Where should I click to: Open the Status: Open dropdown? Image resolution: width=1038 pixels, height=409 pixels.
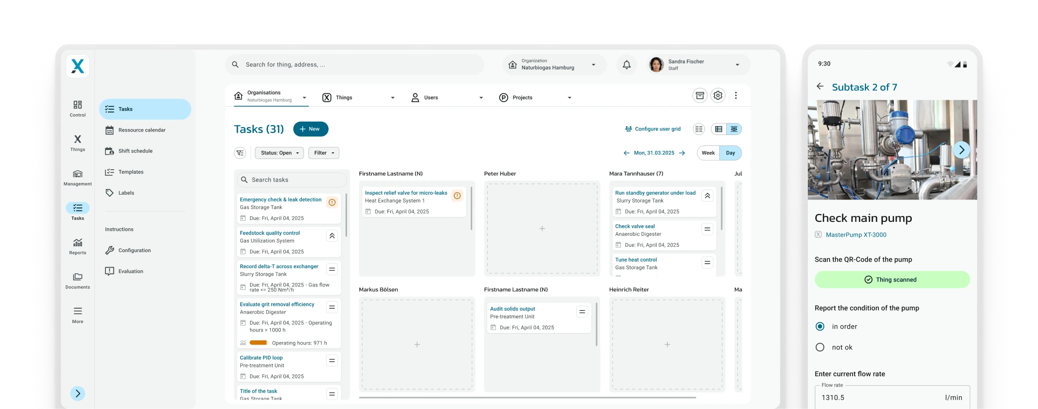279,153
